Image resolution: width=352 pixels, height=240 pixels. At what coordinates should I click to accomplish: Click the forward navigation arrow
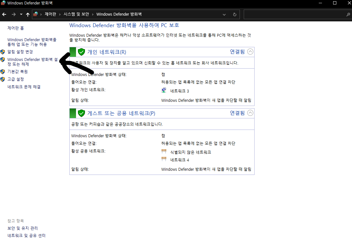coord(14,14)
